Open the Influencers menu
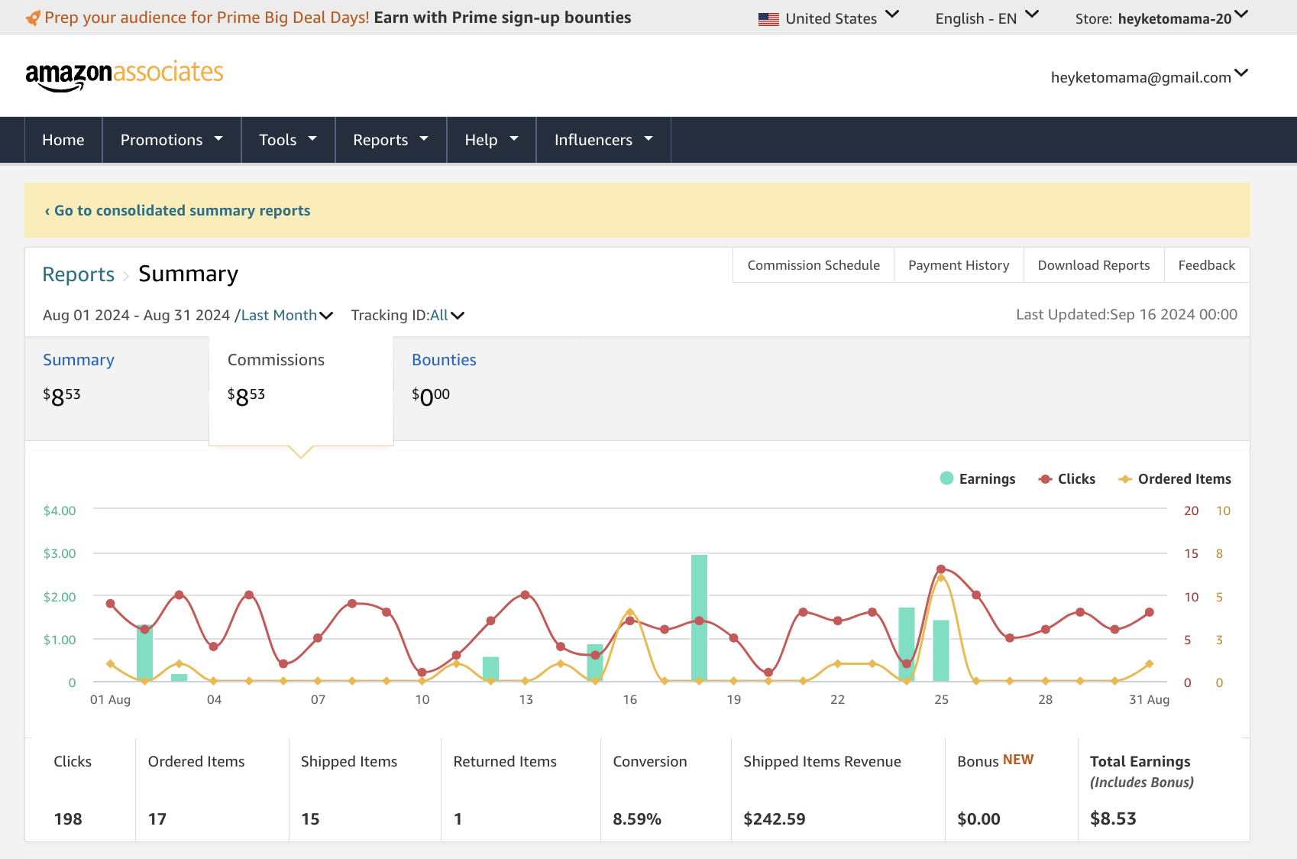The height and width of the screenshot is (859, 1297). 603,140
